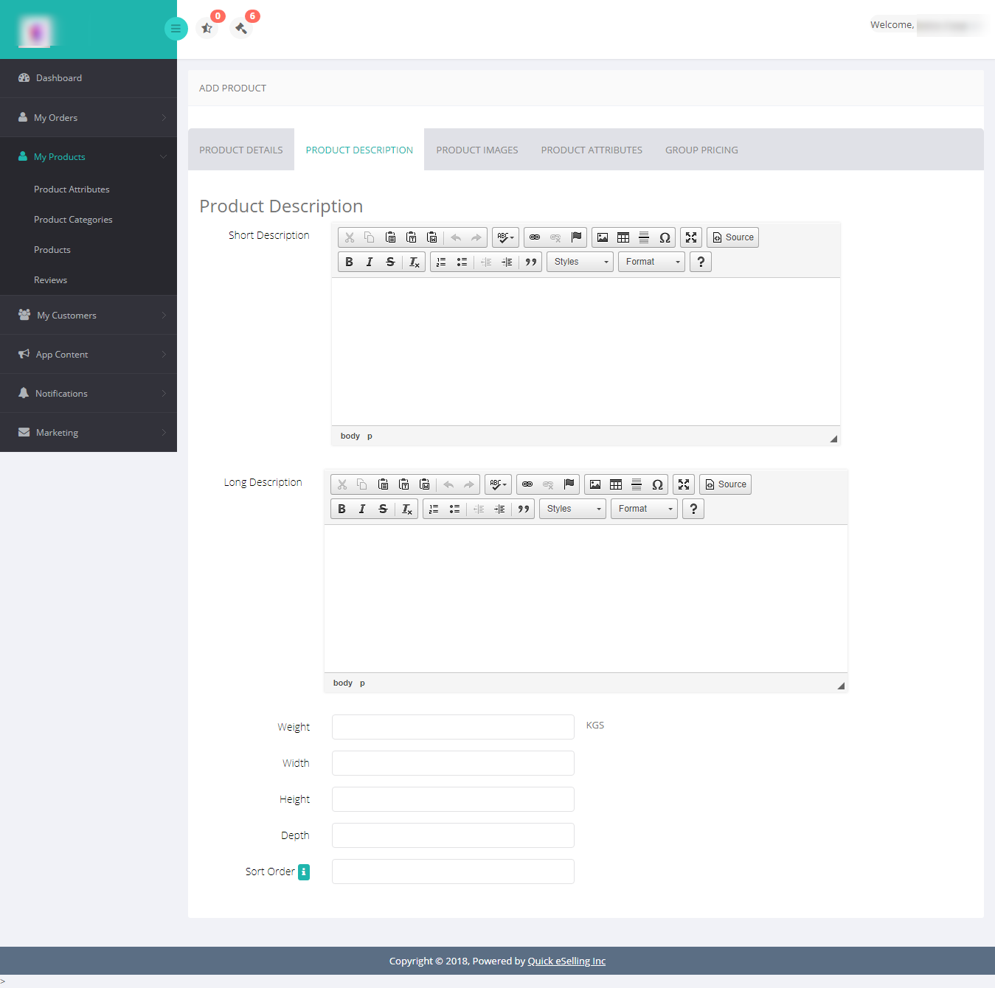Switch to the Product Images tab

pyautogui.click(x=477, y=150)
